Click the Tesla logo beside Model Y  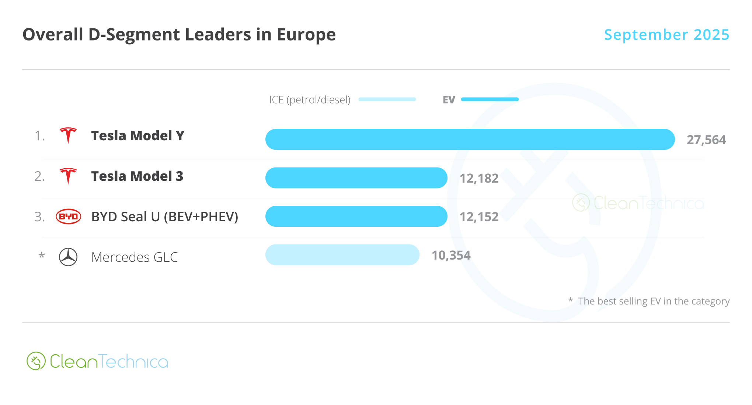tap(68, 135)
